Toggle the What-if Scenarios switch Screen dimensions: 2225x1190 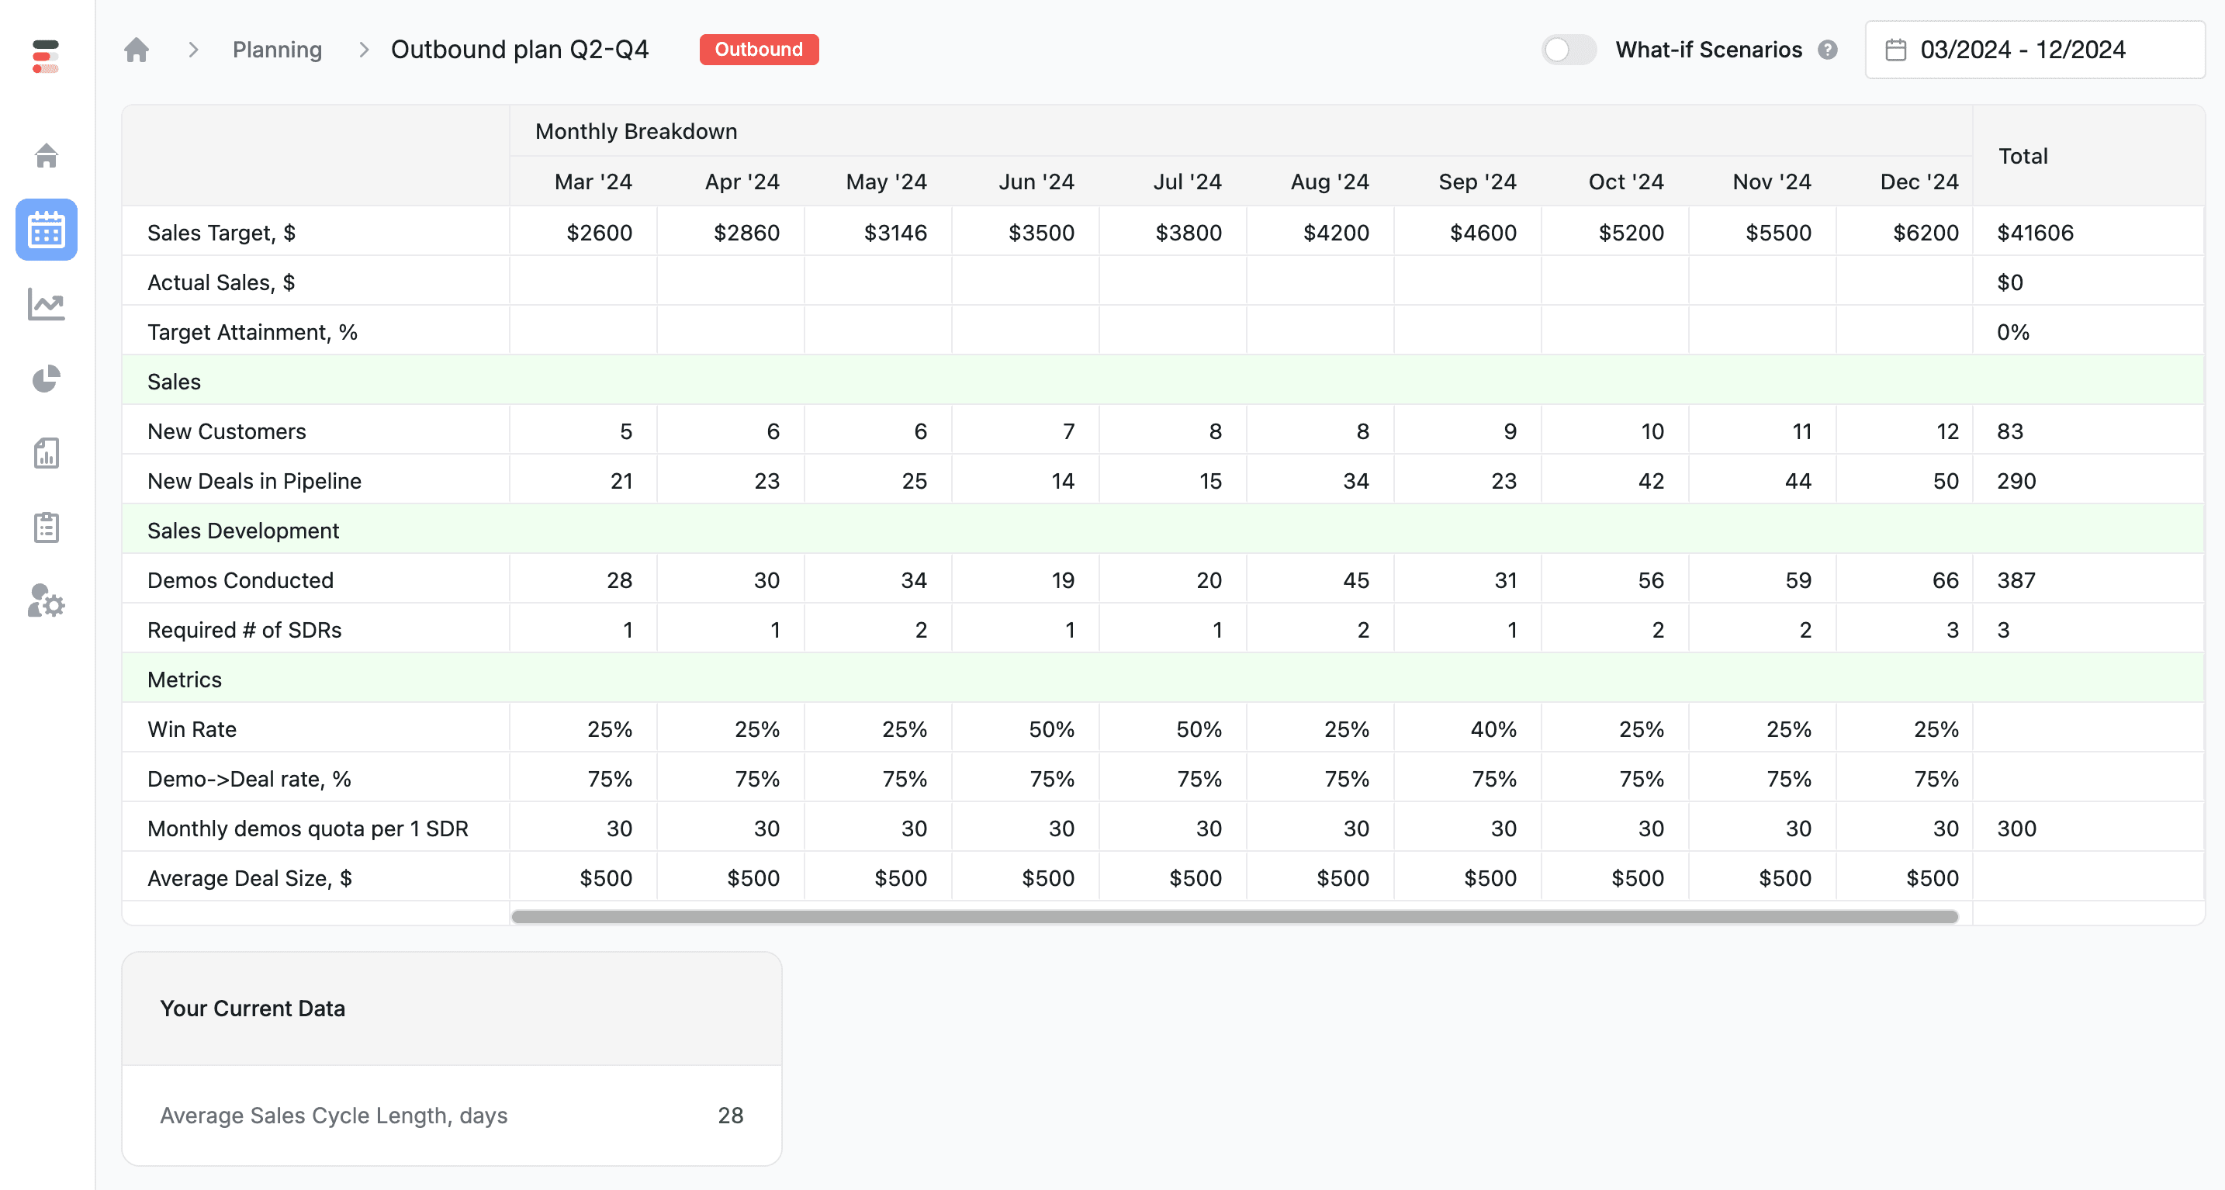(1569, 49)
